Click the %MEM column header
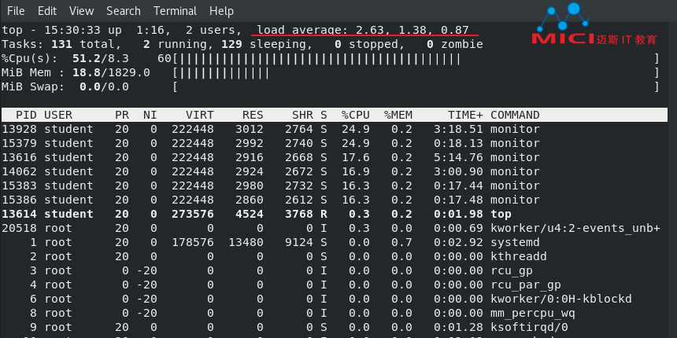Screen dimensions: 677x338 coord(398,115)
